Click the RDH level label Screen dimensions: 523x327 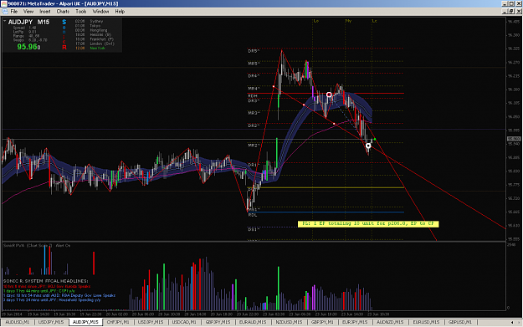point(253,96)
